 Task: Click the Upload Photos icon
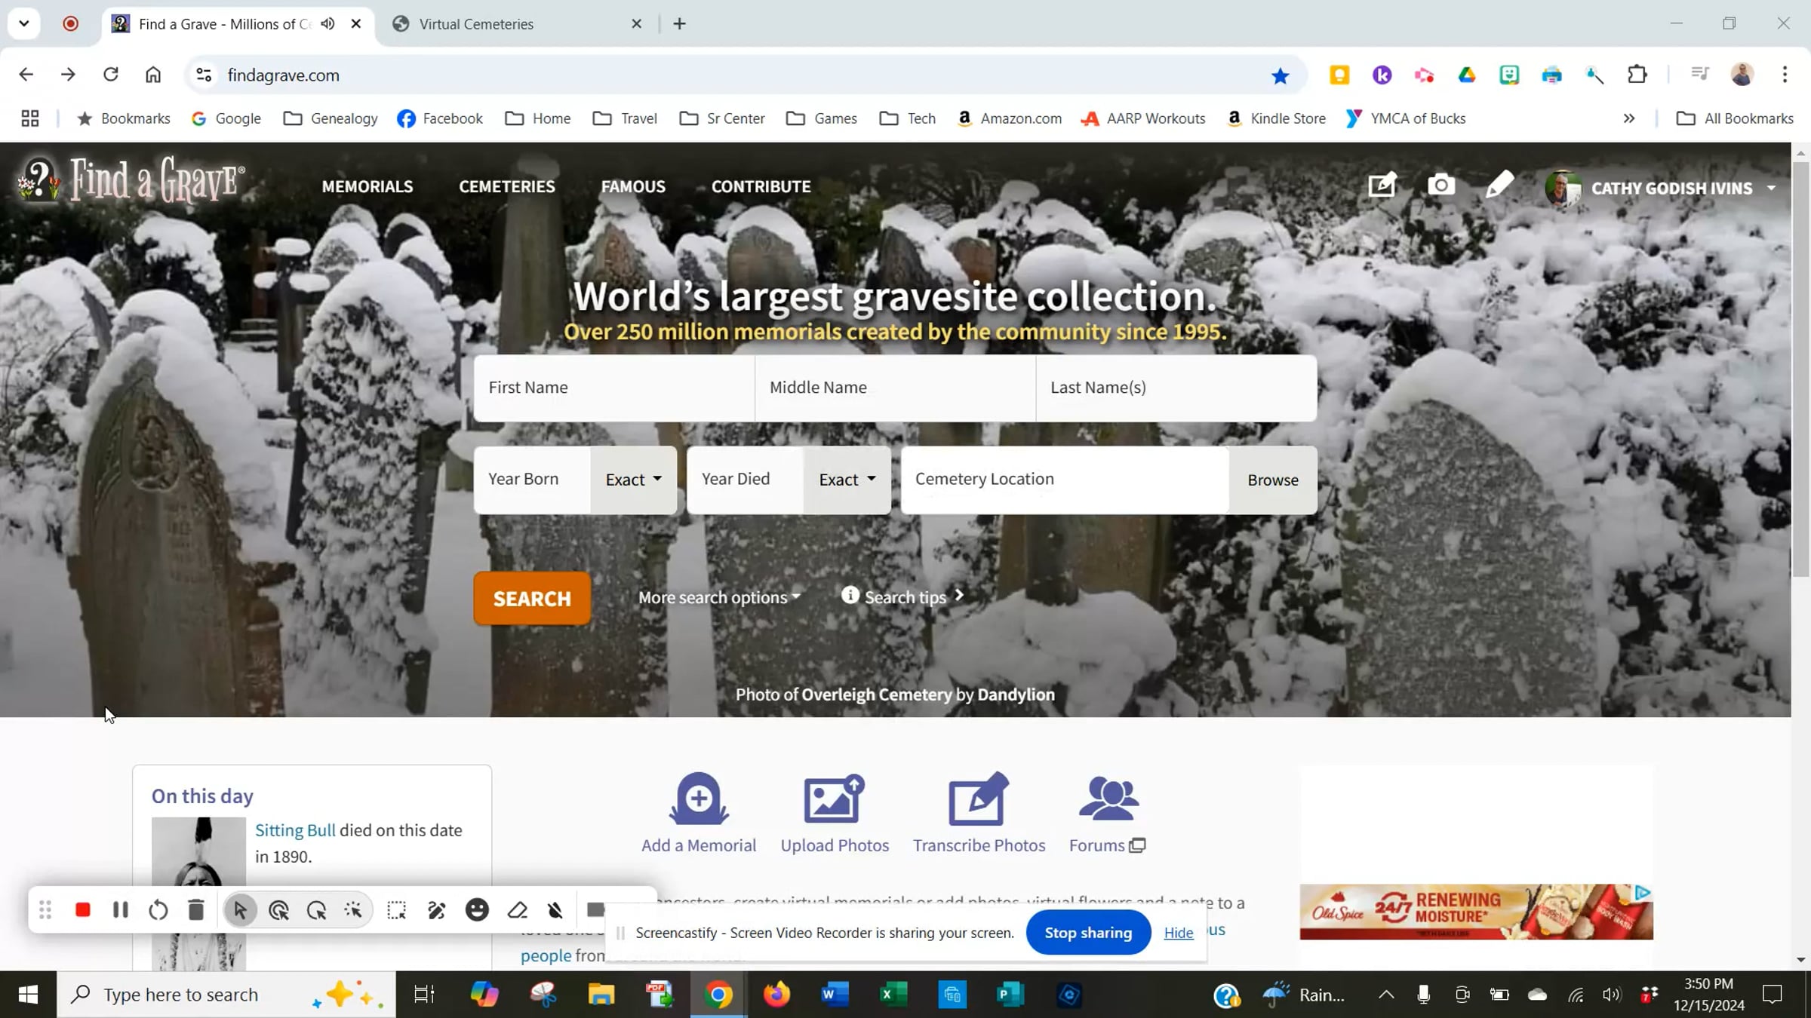[x=835, y=799]
